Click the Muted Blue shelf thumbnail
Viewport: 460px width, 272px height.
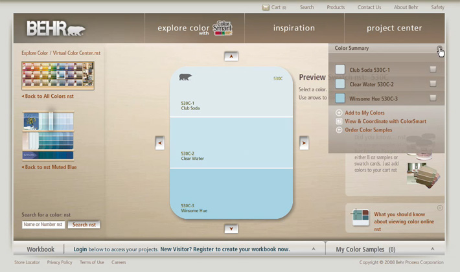tap(48, 136)
